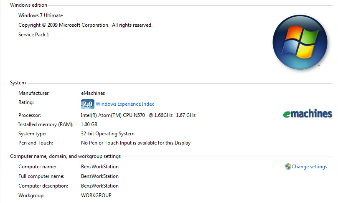Click the 32-bit Operating System value
The image size is (338, 203).
(x=107, y=134)
